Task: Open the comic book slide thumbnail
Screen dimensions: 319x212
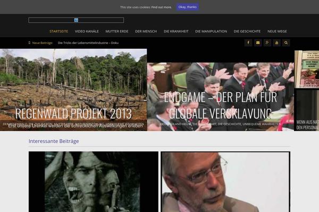Action: point(307,69)
